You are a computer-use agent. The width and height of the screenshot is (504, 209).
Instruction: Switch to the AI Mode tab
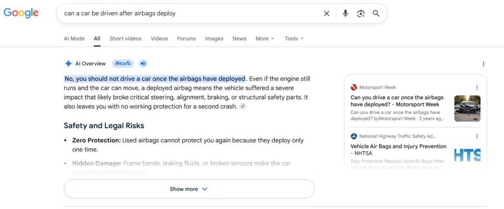point(74,38)
